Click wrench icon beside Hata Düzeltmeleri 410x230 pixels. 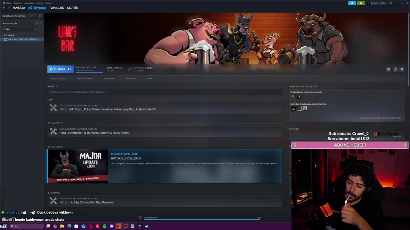(x=53, y=131)
